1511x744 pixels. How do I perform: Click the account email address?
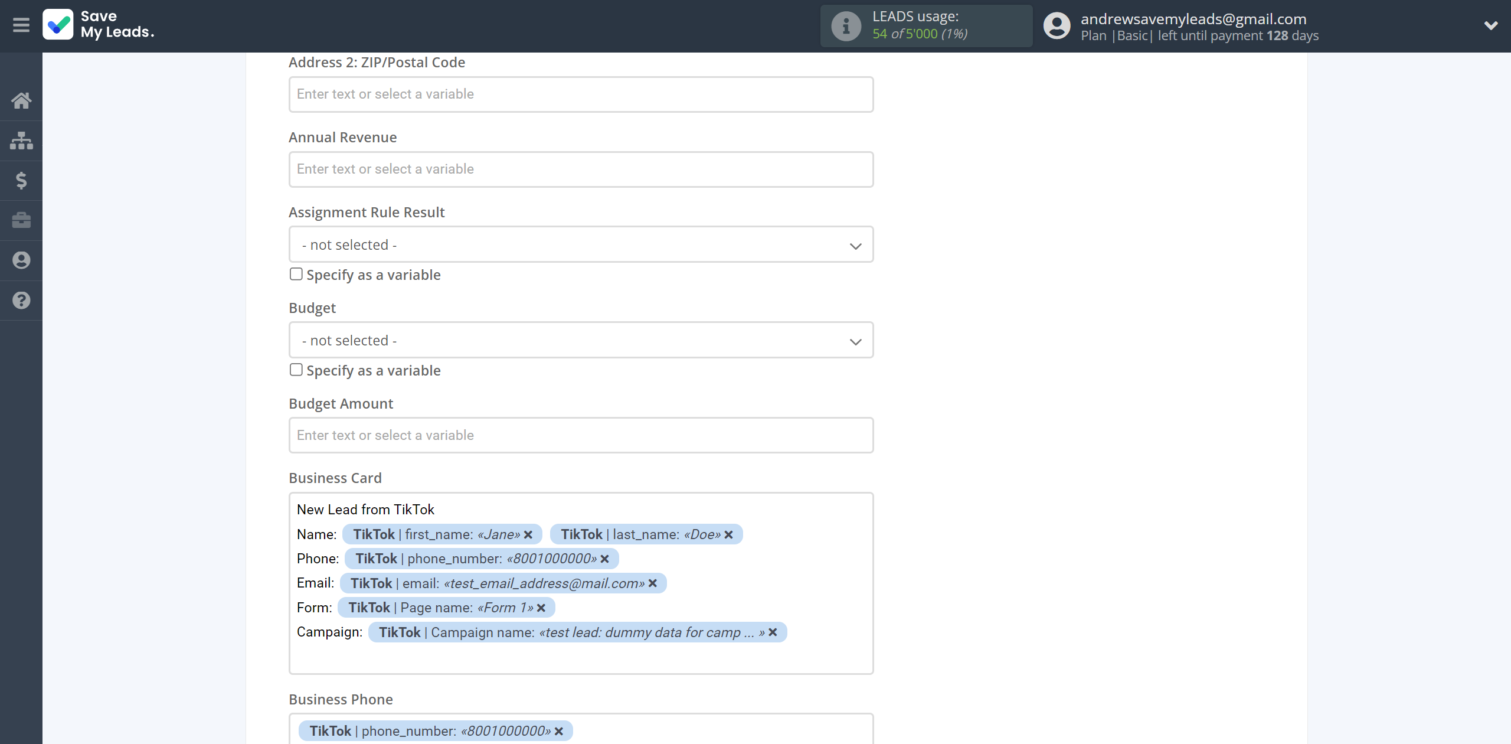click(x=1193, y=19)
